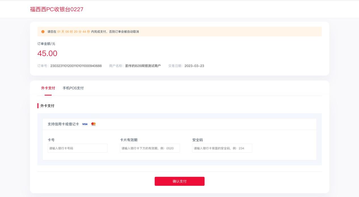
Task: Click the transaction date 2023-03-23
Action: click(194, 66)
